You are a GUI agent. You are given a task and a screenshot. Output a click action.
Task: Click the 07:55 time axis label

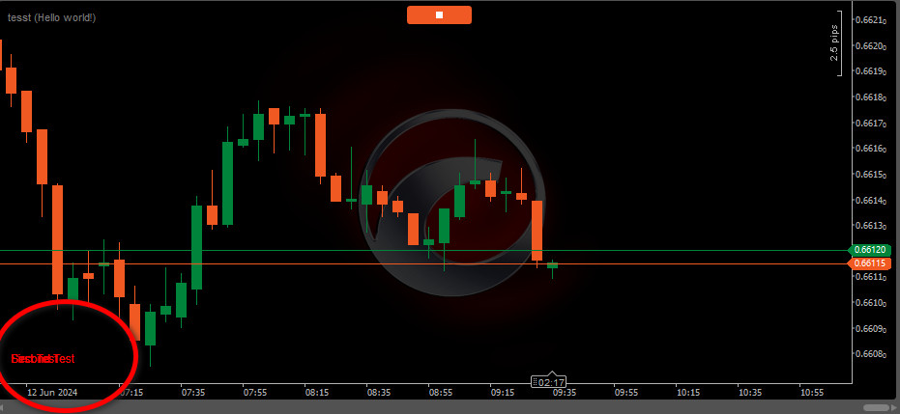coord(255,392)
